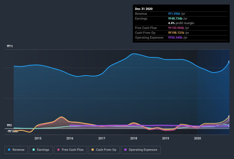234x159 pixels.
Task: Click the 2017 year on the axis
Action: (102, 138)
